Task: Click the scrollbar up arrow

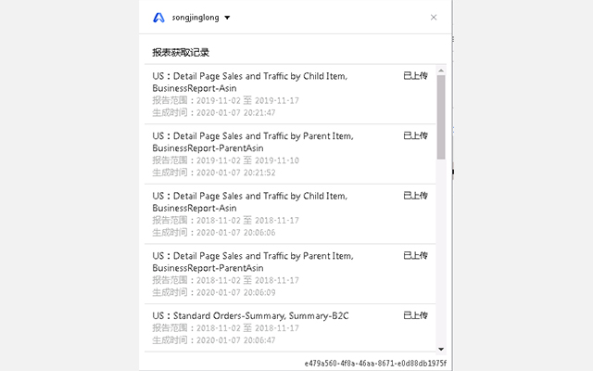Action: pyautogui.click(x=441, y=69)
